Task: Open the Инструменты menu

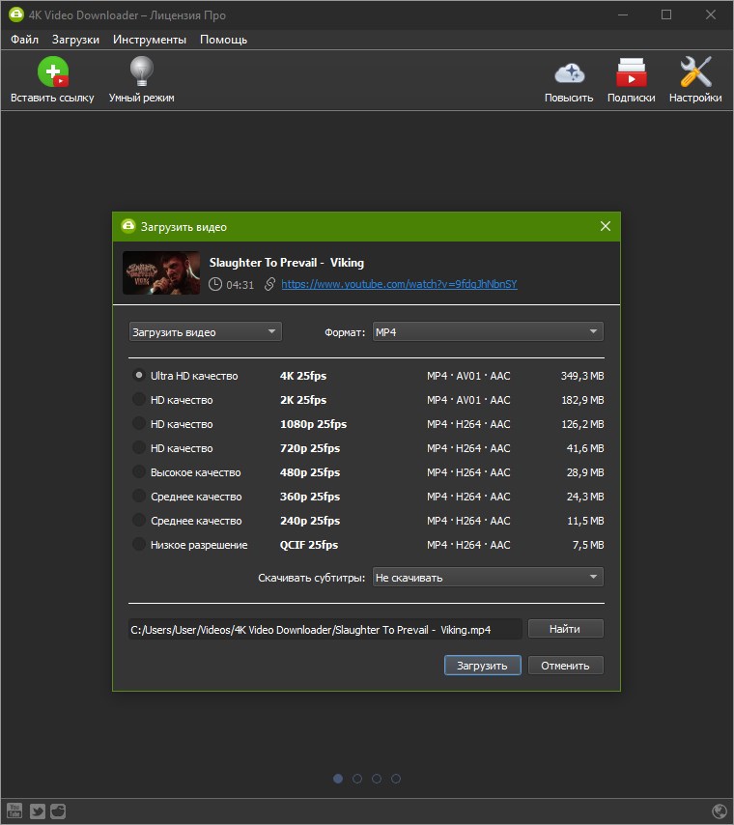Action: pos(150,40)
